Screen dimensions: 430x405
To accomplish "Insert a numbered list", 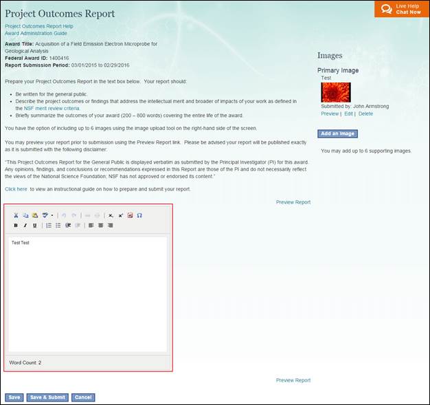I will pyautogui.click(x=49, y=226).
